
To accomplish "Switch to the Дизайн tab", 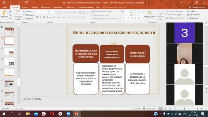I will 35,7.
